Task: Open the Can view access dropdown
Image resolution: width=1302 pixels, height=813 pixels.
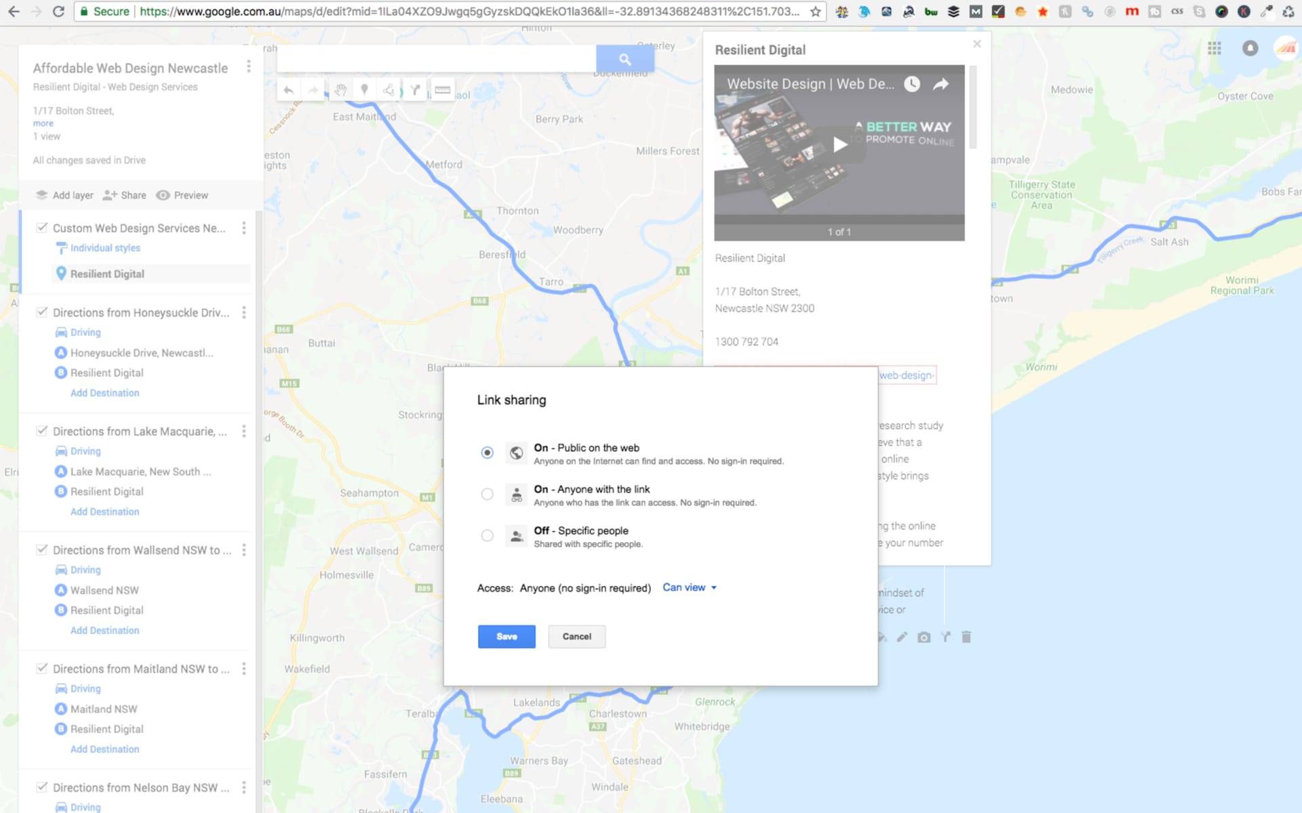Action: (x=690, y=587)
